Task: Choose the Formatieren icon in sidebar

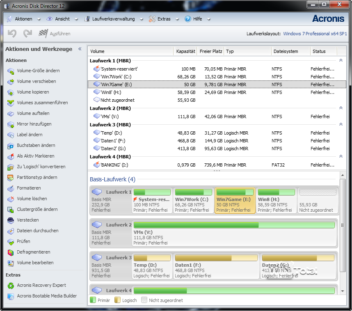Action: [x=11, y=188]
